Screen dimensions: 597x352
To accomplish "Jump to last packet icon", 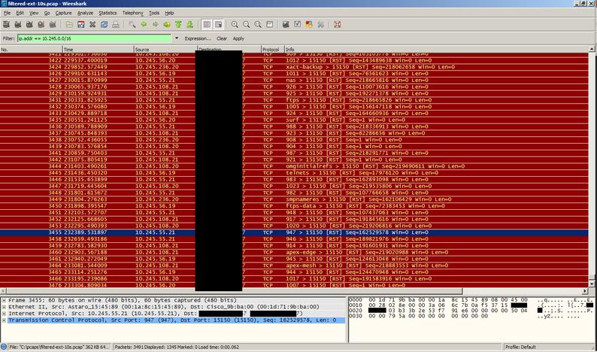I will pos(189,24).
